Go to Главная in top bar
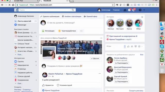The height and width of the screenshot is (92, 165). click(116, 10)
